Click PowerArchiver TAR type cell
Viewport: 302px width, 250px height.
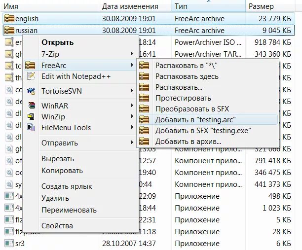tap(208, 54)
